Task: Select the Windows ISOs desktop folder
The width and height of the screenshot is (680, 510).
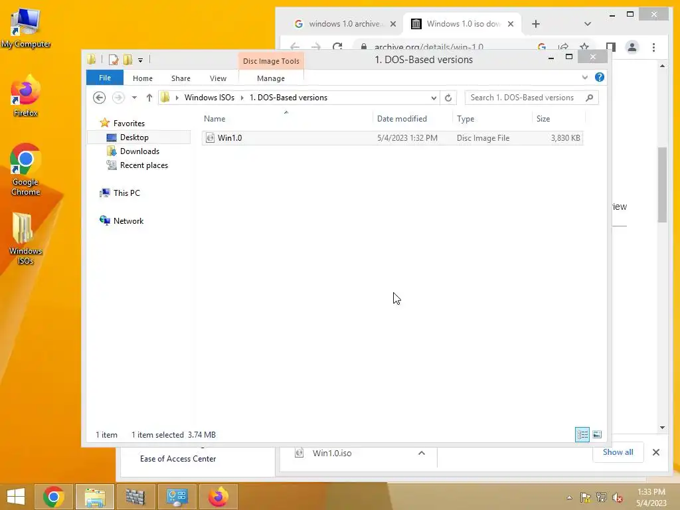Action: 25,238
